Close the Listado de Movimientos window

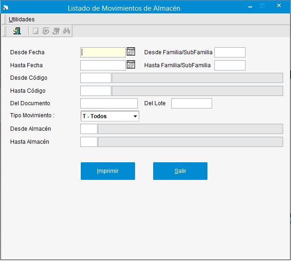(x=279, y=6)
